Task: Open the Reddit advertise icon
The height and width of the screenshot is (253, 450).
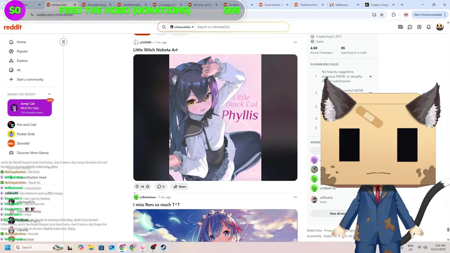Action: [x=400, y=27]
